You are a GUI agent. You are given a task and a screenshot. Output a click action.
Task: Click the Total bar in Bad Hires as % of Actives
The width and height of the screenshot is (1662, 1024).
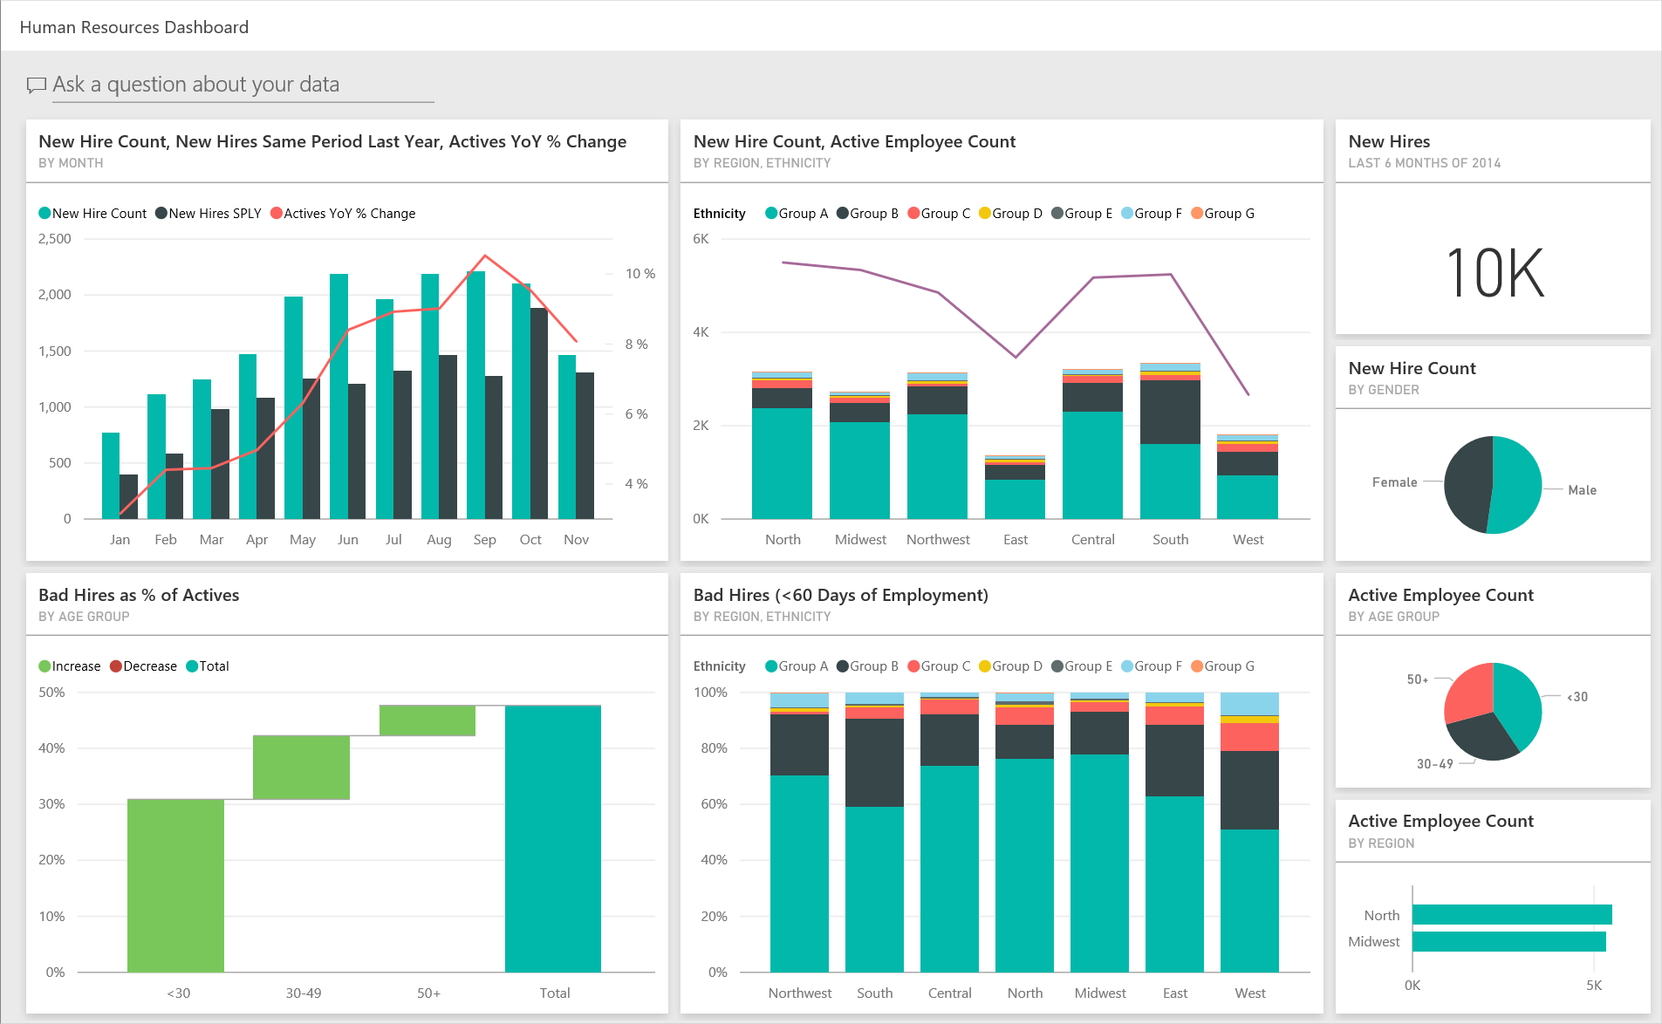point(555,837)
